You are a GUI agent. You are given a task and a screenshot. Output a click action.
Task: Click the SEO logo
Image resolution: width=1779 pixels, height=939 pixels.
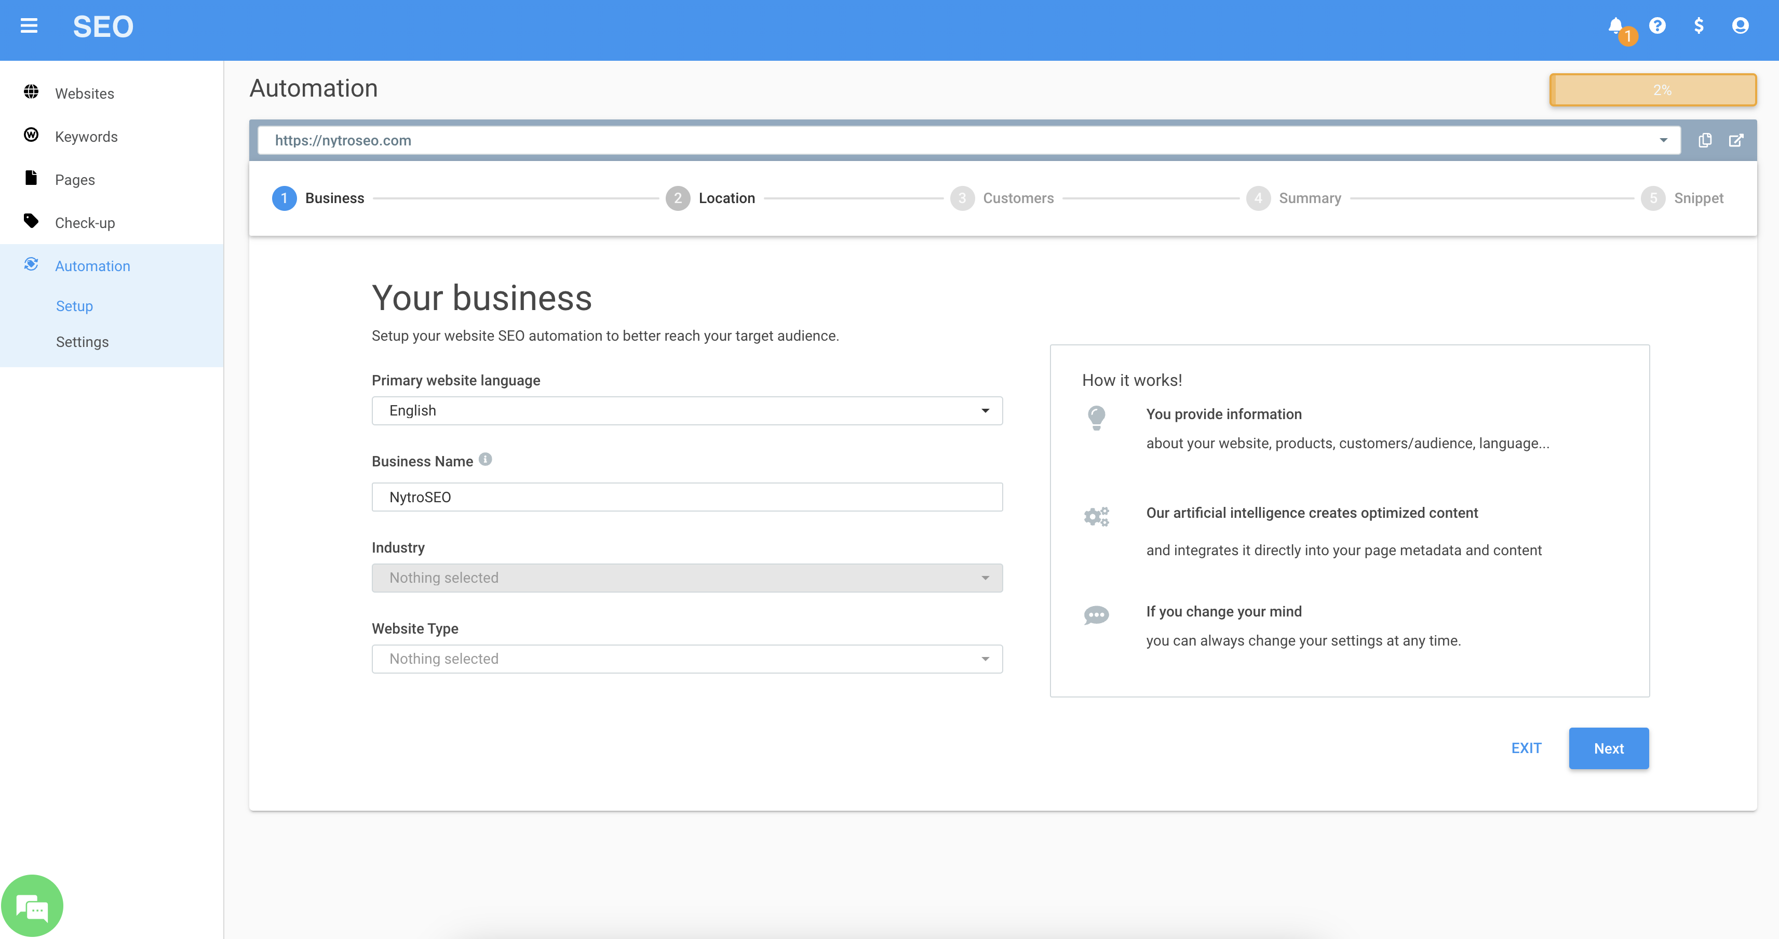[x=103, y=27]
